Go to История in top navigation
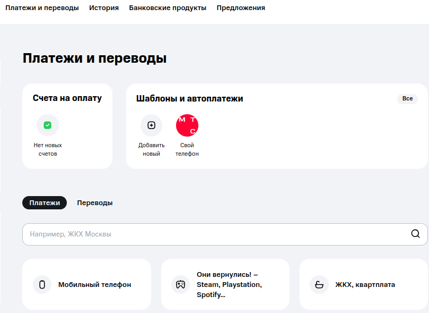Viewport: 429px width, 313px height. pos(104,8)
